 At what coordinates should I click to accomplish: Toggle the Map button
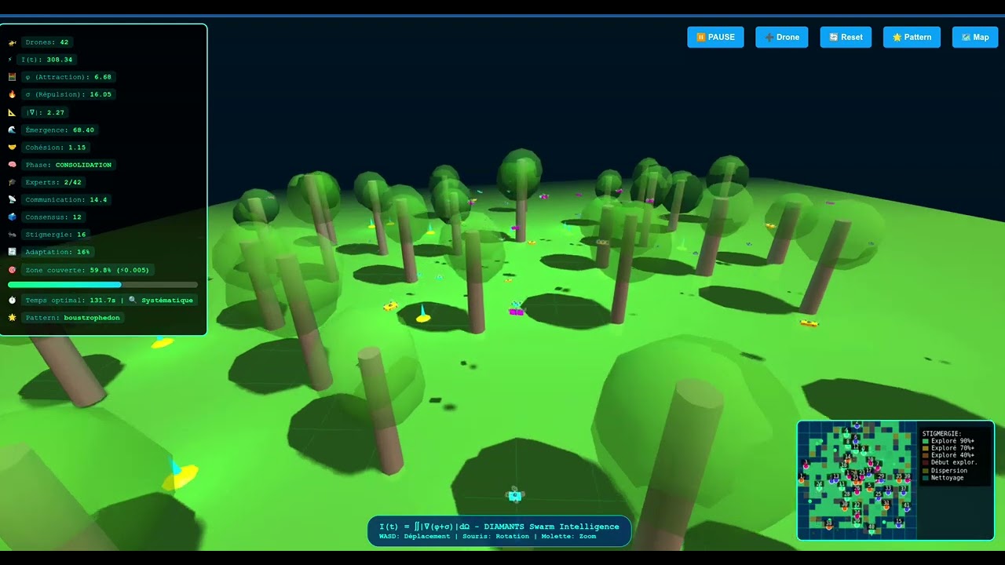click(x=975, y=37)
